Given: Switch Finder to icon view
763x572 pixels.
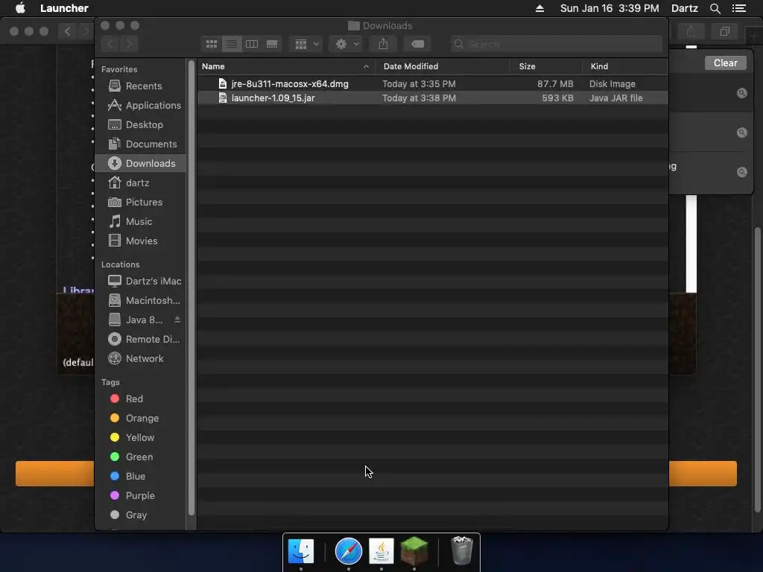Looking at the screenshot, I should pos(211,44).
